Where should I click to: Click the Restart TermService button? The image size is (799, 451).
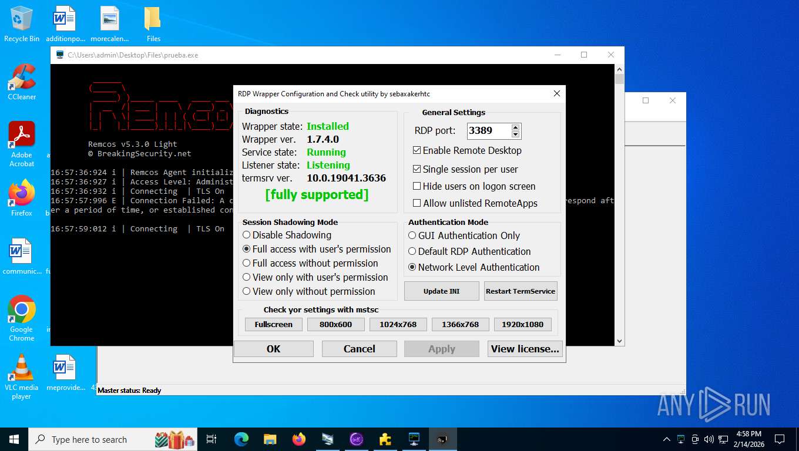[521, 291]
